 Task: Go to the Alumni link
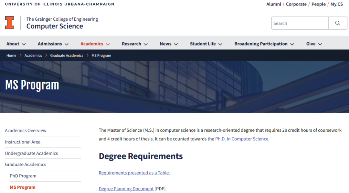[x=274, y=4]
